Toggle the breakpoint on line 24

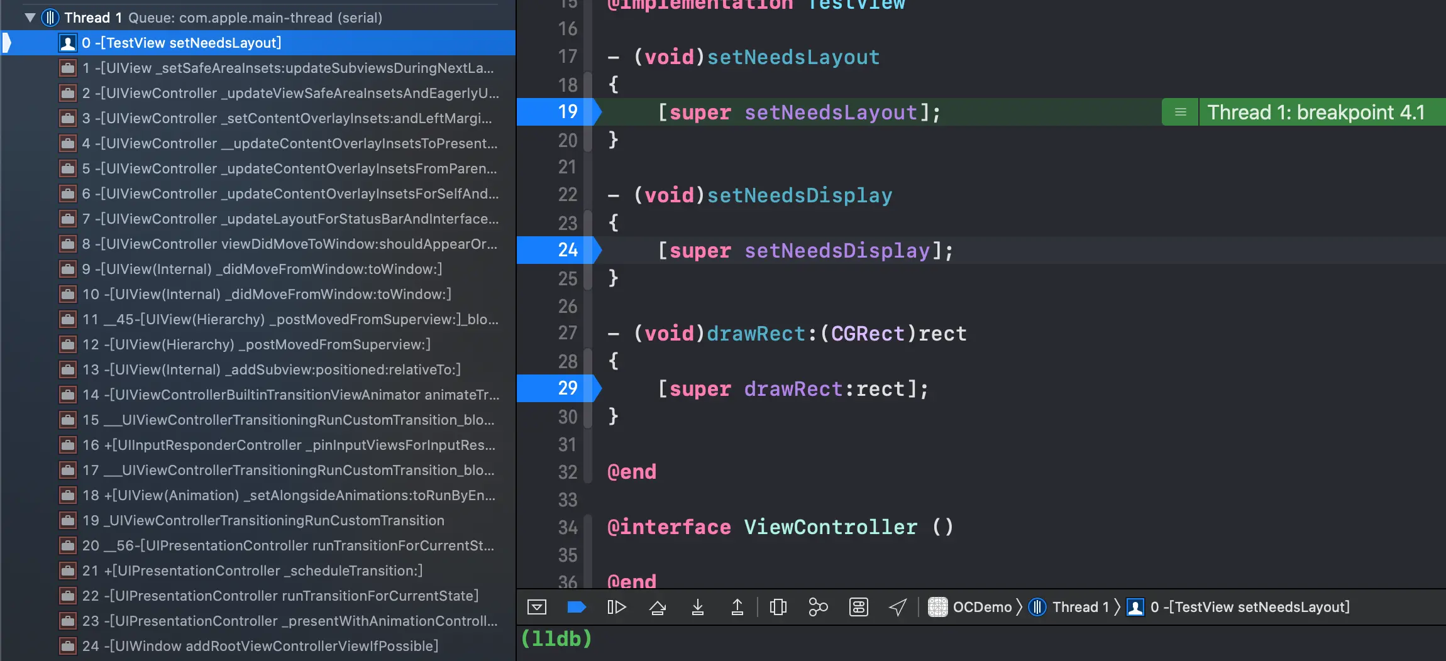[x=558, y=250]
